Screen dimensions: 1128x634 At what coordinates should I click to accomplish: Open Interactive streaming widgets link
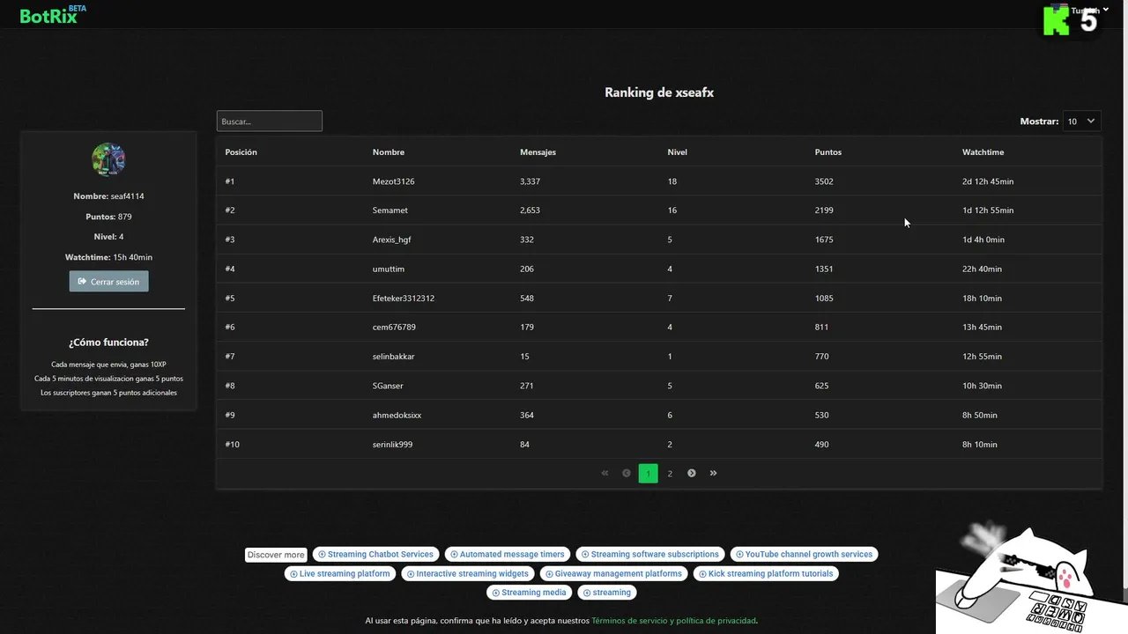[468, 574]
